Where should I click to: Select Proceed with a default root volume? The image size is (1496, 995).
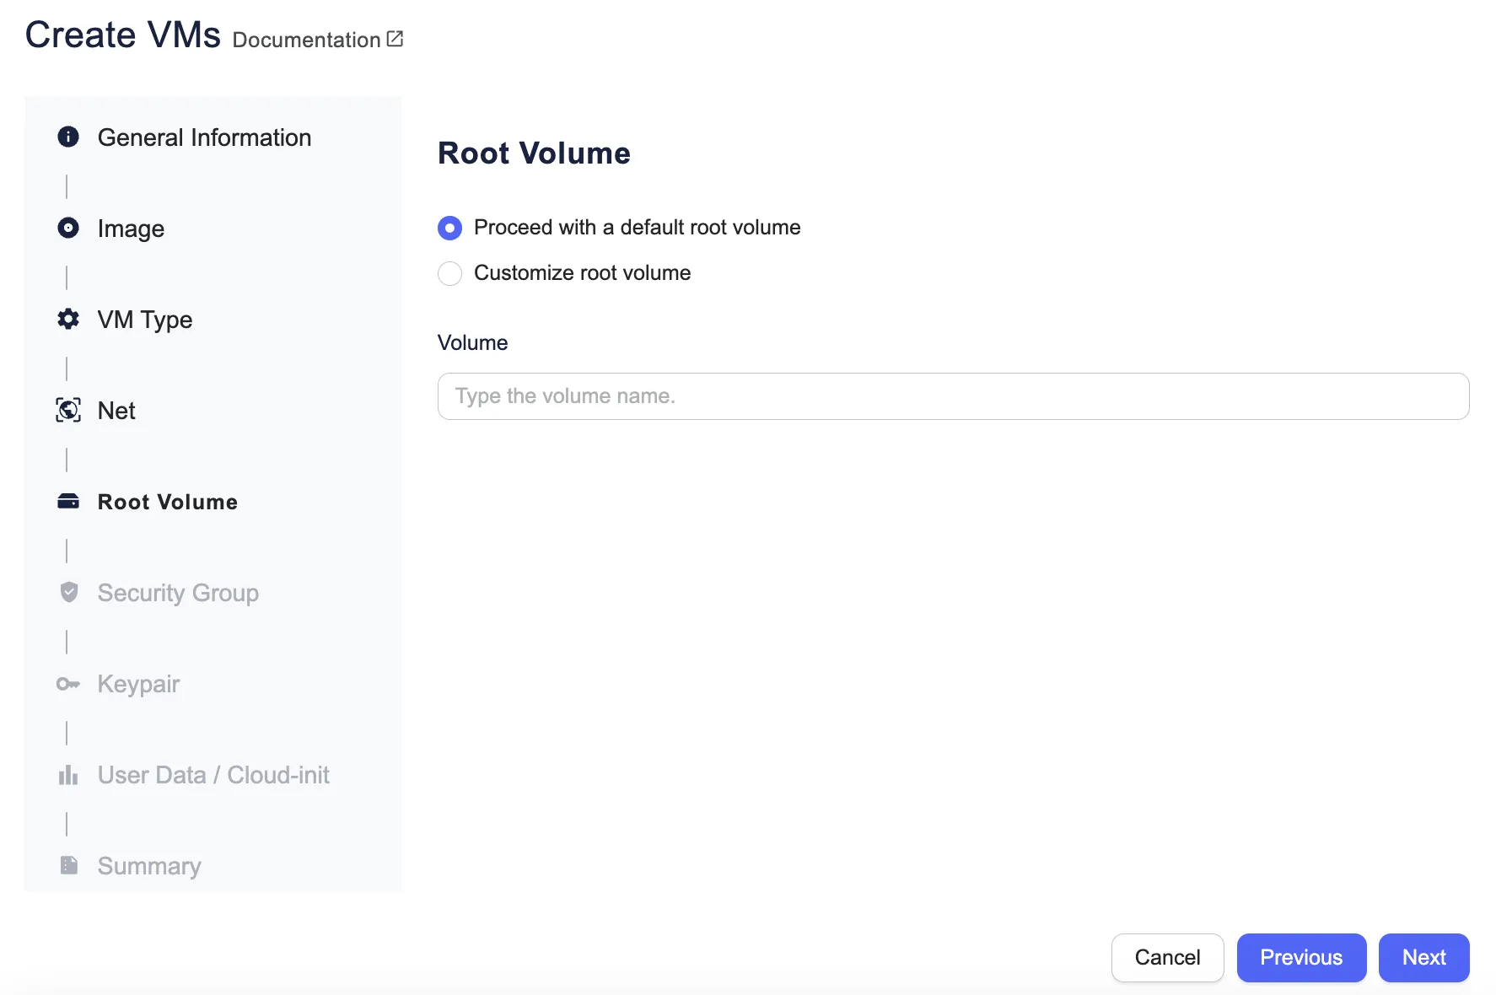[x=450, y=228]
